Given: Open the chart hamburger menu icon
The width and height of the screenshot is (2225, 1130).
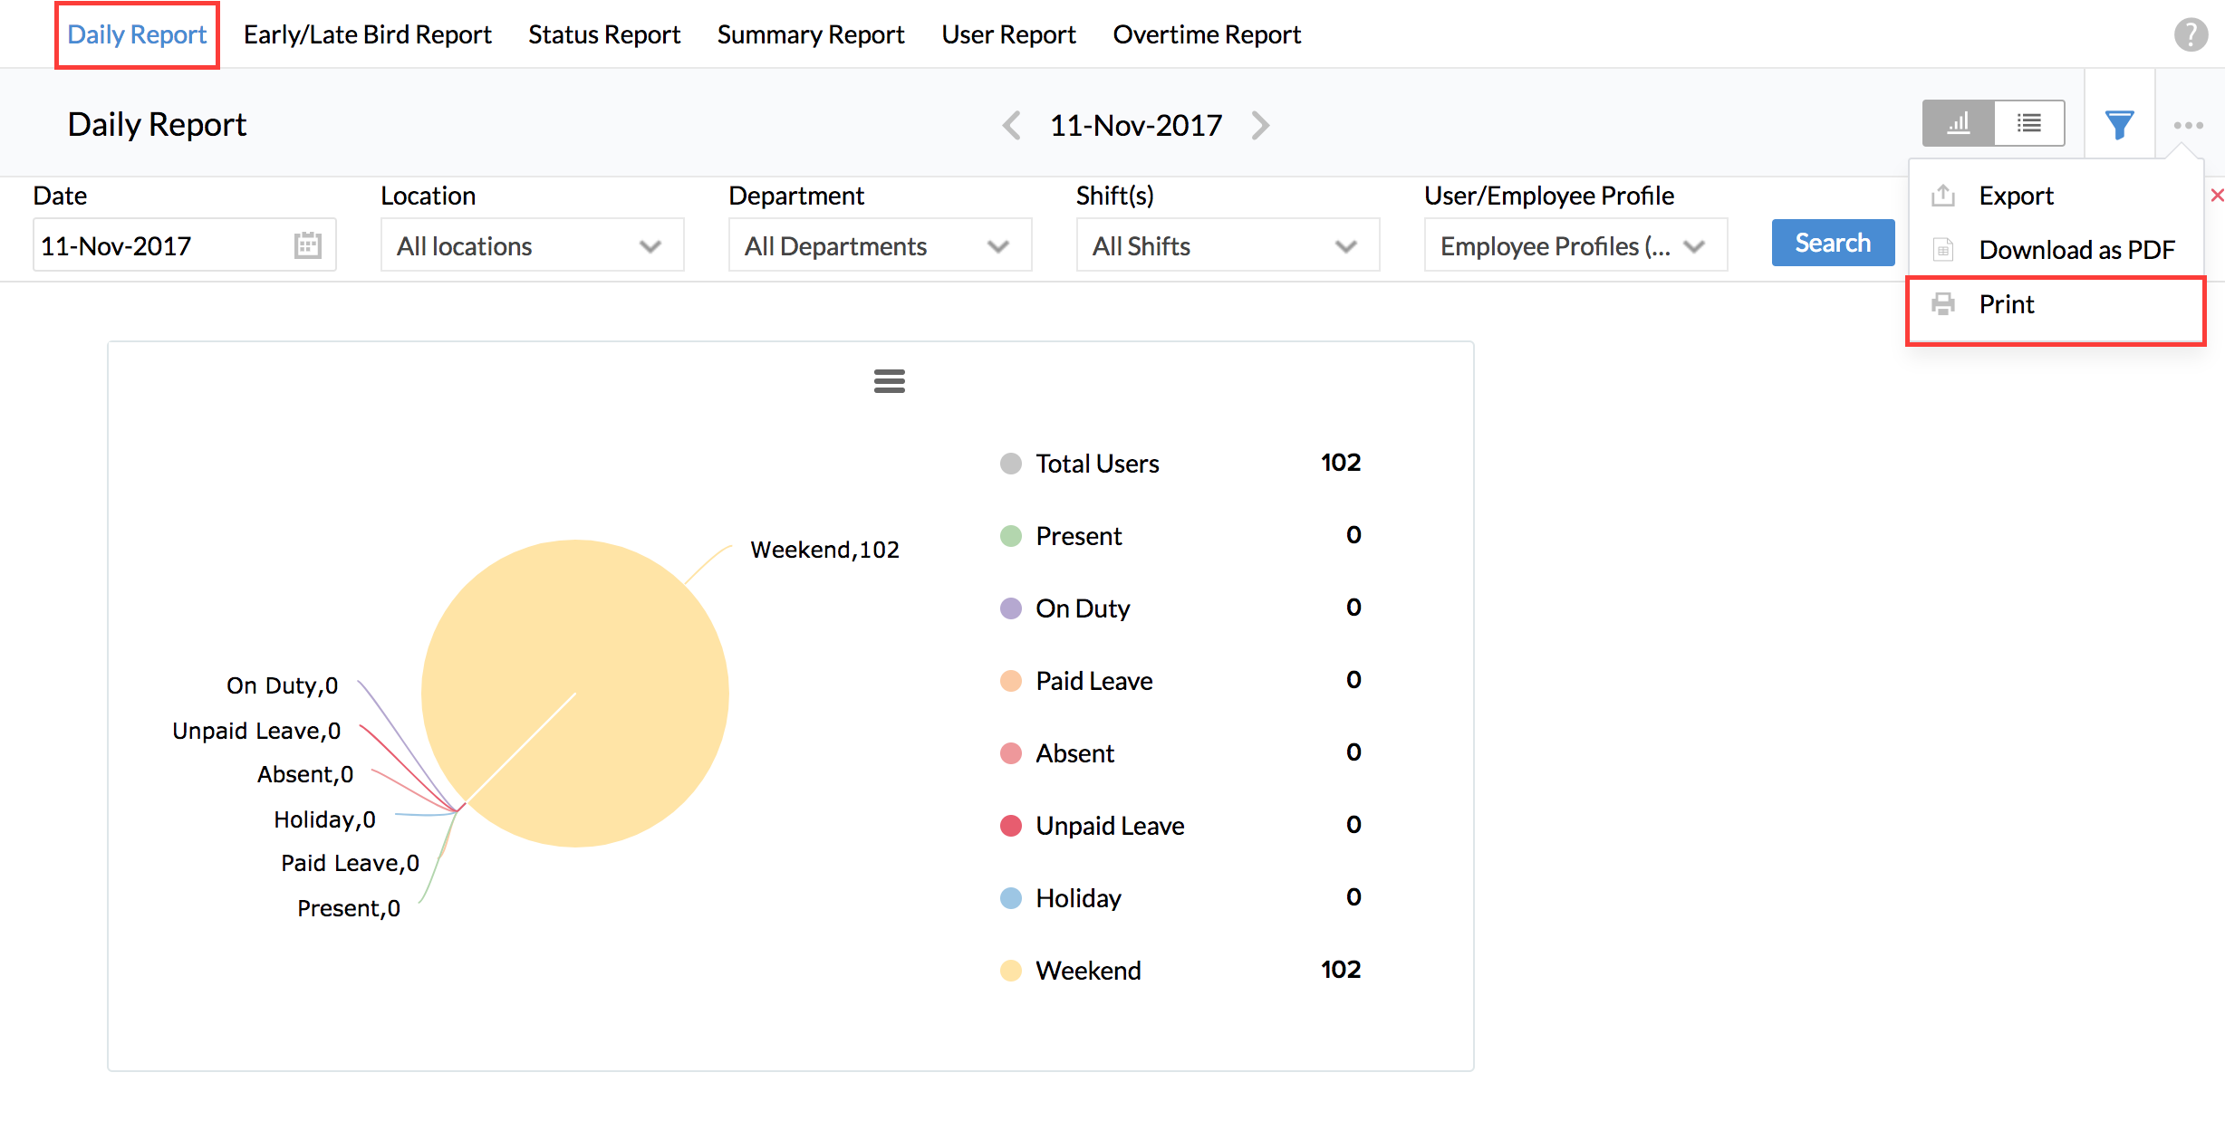Looking at the screenshot, I should click(889, 381).
